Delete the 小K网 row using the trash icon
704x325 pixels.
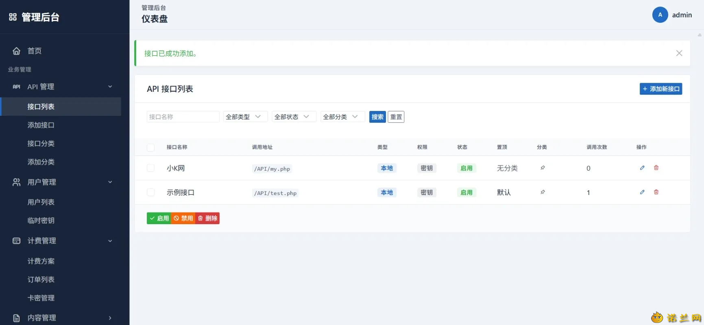(656, 168)
